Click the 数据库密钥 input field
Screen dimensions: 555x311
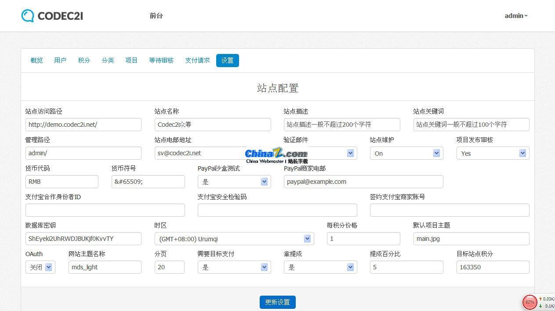pyautogui.click(x=83, y=239)
